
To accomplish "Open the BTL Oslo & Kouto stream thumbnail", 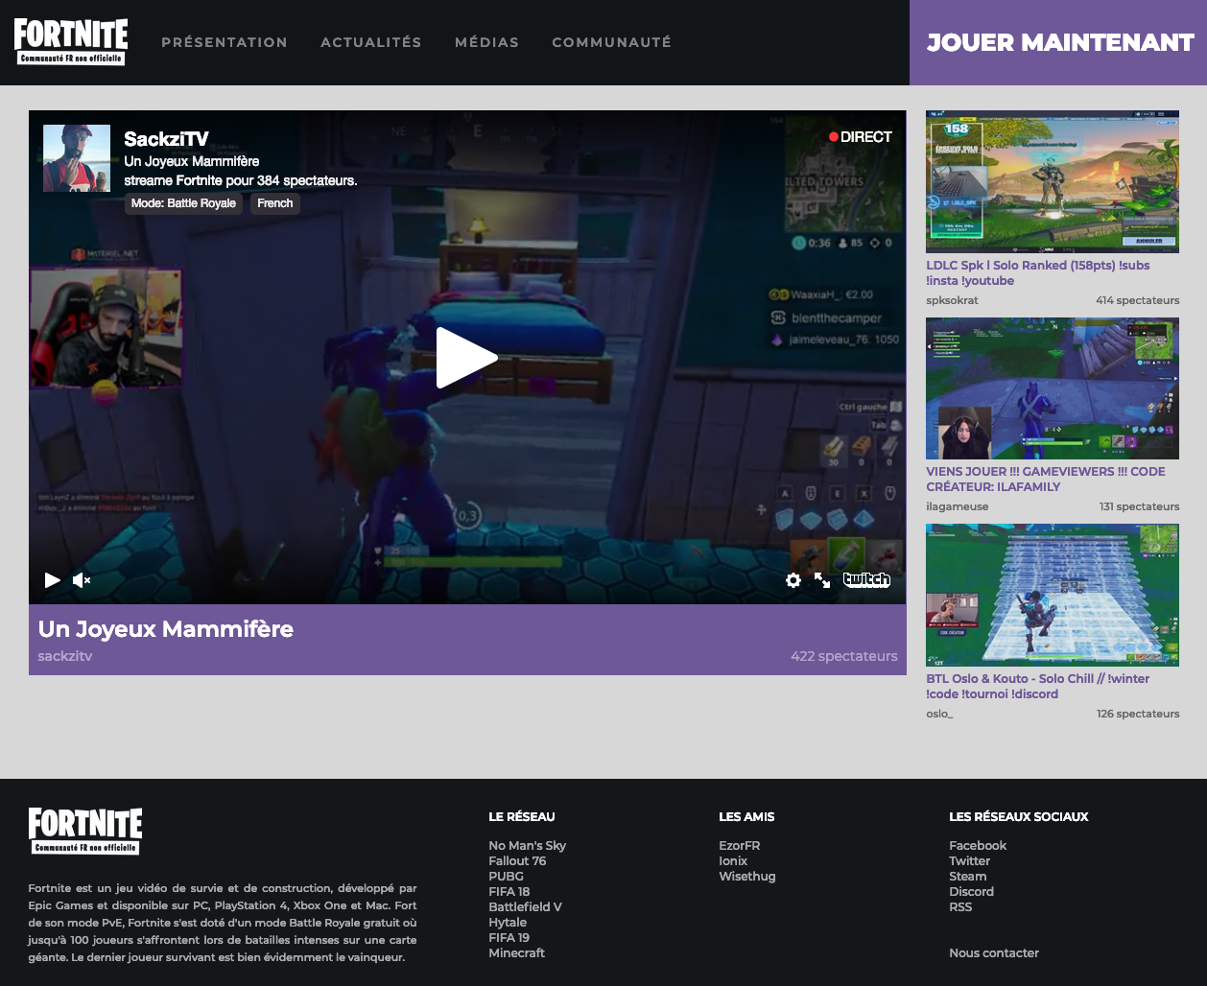I will [x=1053, y=595].
